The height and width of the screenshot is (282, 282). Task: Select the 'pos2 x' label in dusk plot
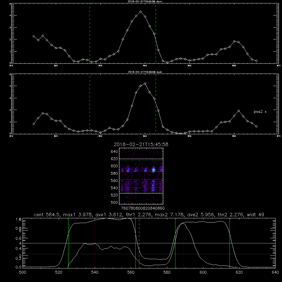click(260, 112)
